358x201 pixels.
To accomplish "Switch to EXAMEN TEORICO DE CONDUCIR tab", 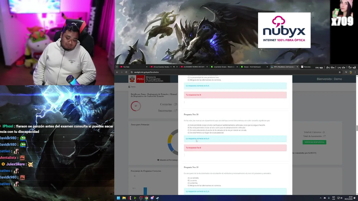I will tap(194, 67).
